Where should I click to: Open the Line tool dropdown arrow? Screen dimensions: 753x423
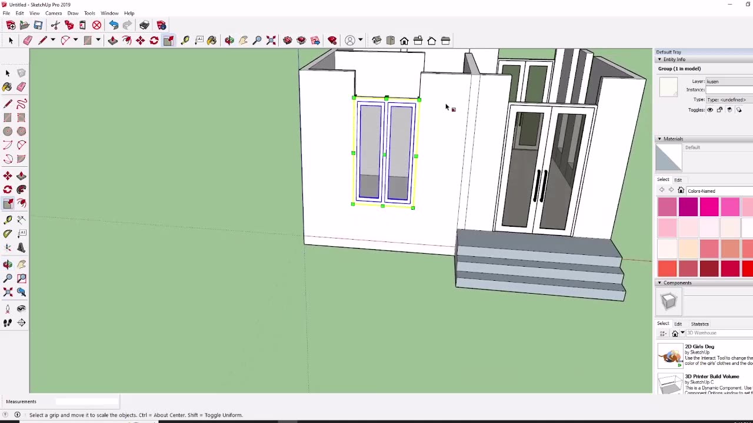coord(52,41)
